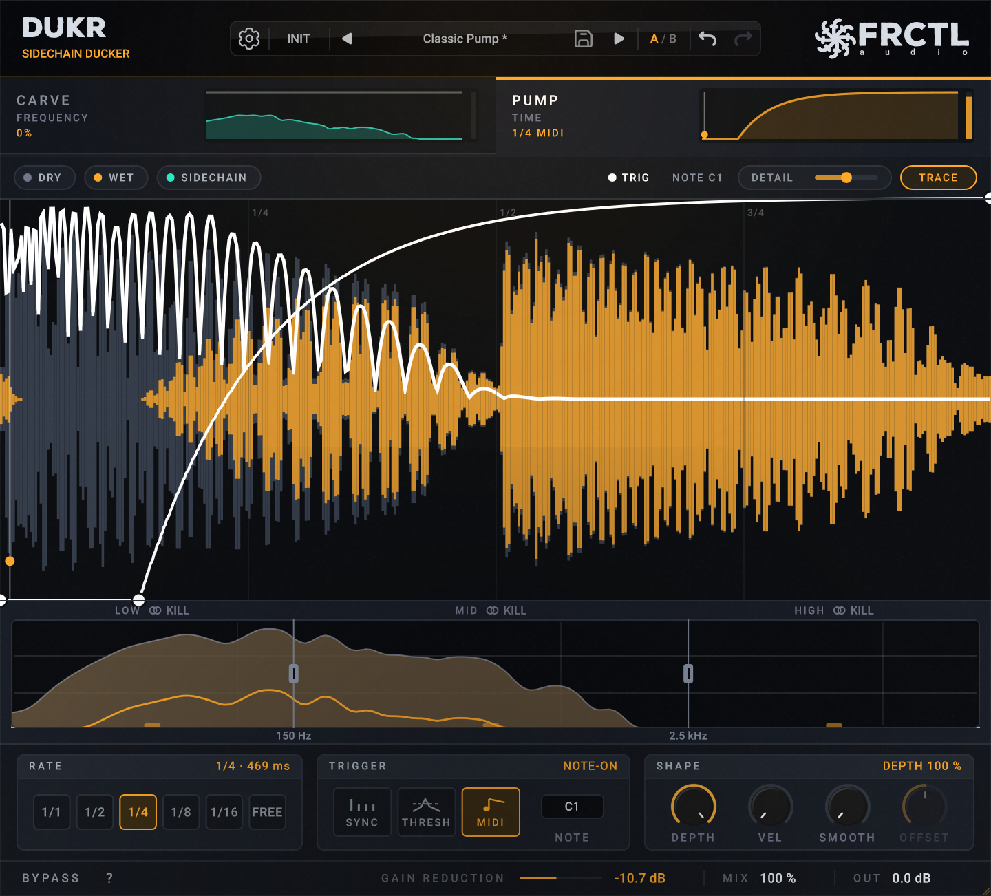Toggle BYPASS at bottom left
This screenshot has width=991, height=896.
click(51, 878)
